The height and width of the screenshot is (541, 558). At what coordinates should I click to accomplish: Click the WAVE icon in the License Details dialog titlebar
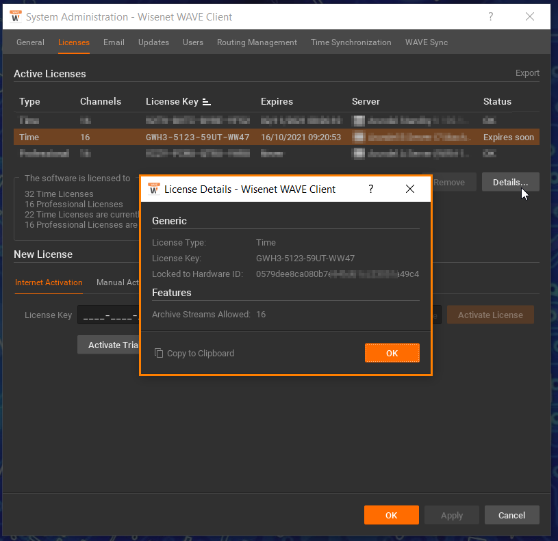153,189
